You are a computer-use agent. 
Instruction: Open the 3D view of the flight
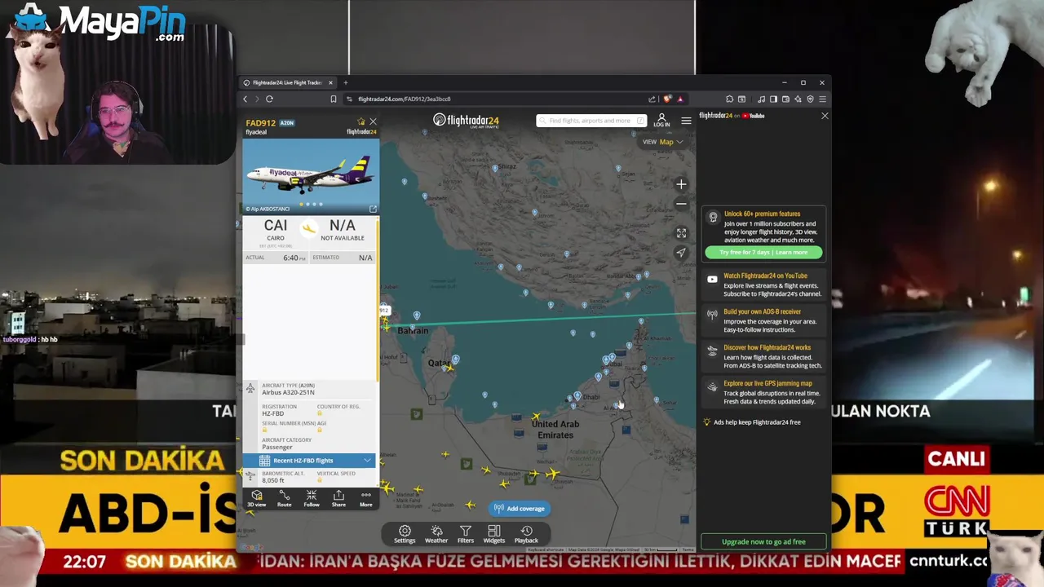pyautogui.click(x=257, y=498)
